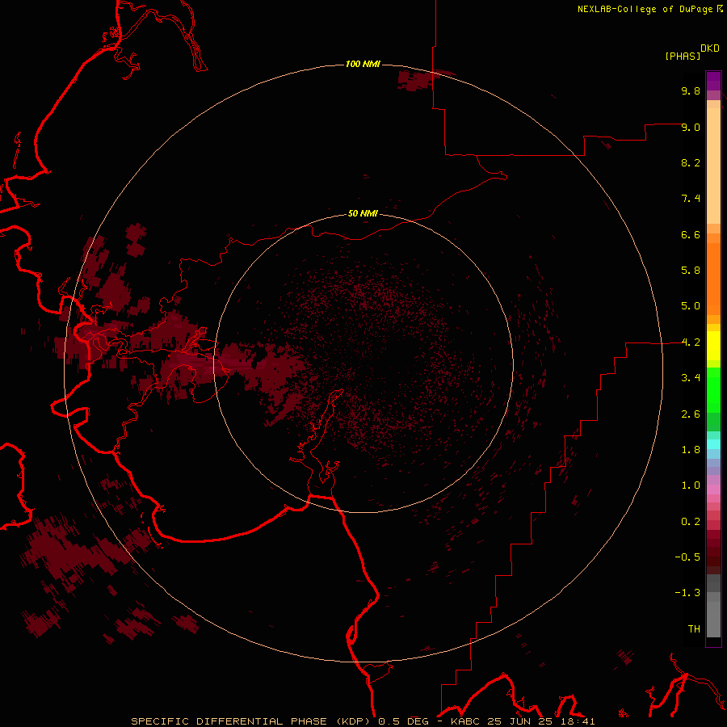Click the Specific Differential Phase (KDP) caption
This screenshot has height=727, width=727.
[252, 721]
